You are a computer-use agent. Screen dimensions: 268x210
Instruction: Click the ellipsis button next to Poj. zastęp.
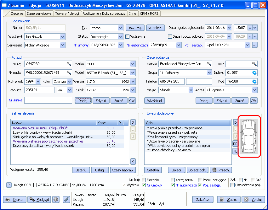[x=255, y=45]
